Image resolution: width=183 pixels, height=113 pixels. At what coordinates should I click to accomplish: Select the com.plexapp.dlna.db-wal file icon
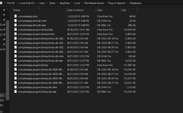[16, 25]
